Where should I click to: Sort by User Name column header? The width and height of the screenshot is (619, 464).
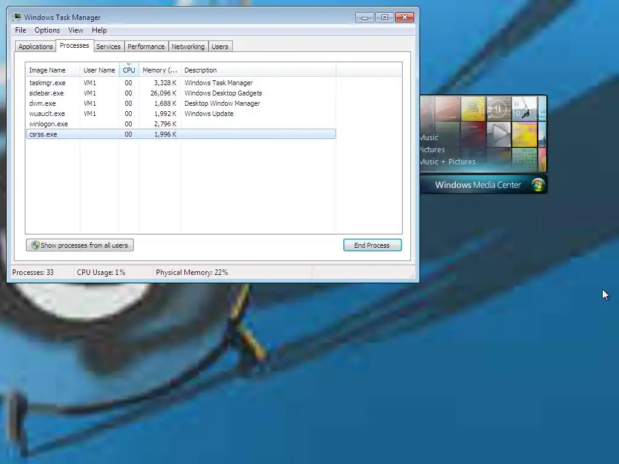[99, 70]
